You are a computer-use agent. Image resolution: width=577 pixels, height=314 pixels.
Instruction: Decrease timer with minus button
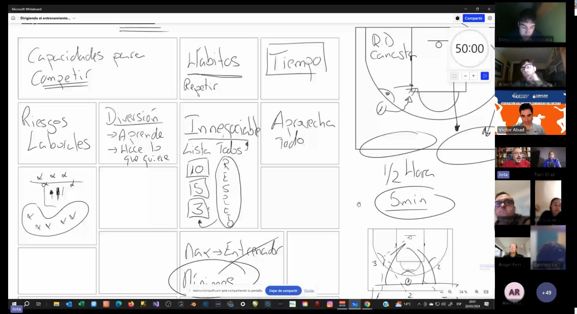click(466, 76)
